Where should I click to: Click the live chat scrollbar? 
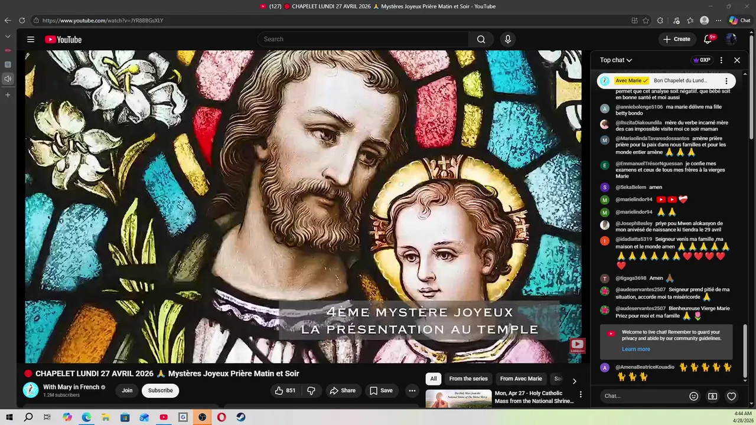[745, 352]
